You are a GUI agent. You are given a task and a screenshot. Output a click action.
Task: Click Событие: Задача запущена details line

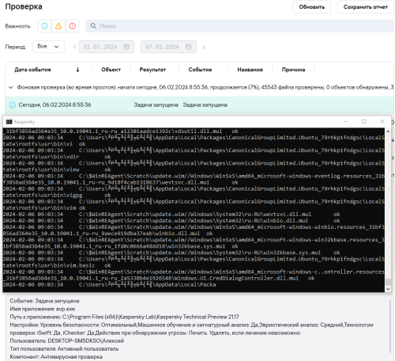tap(44, 301)
